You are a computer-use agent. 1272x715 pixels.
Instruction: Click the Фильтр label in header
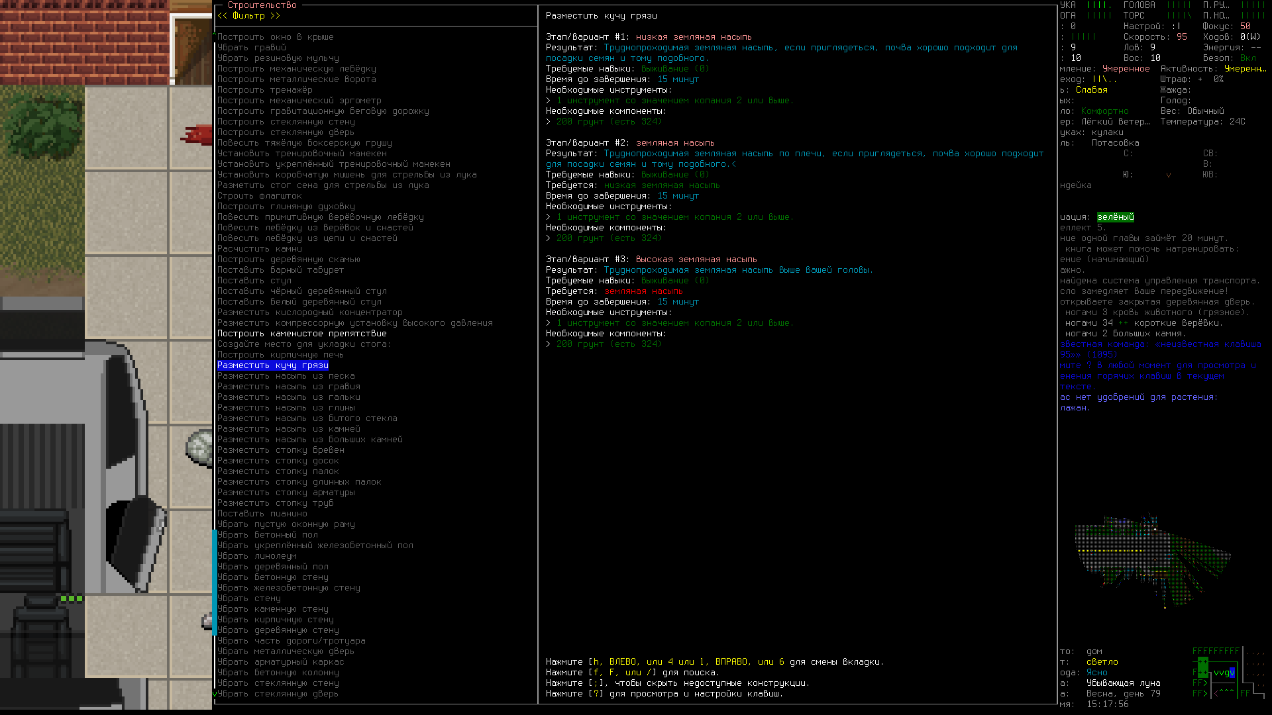pos(248,16)
